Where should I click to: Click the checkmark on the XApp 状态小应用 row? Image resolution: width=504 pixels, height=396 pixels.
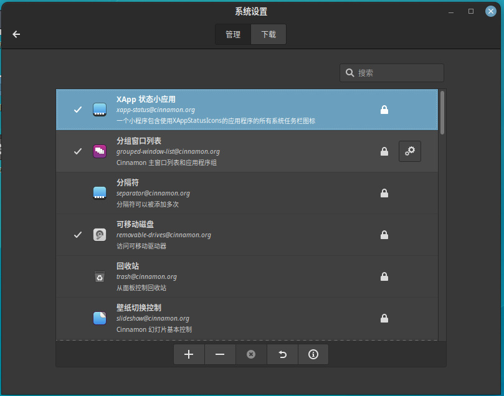(78, 110)
